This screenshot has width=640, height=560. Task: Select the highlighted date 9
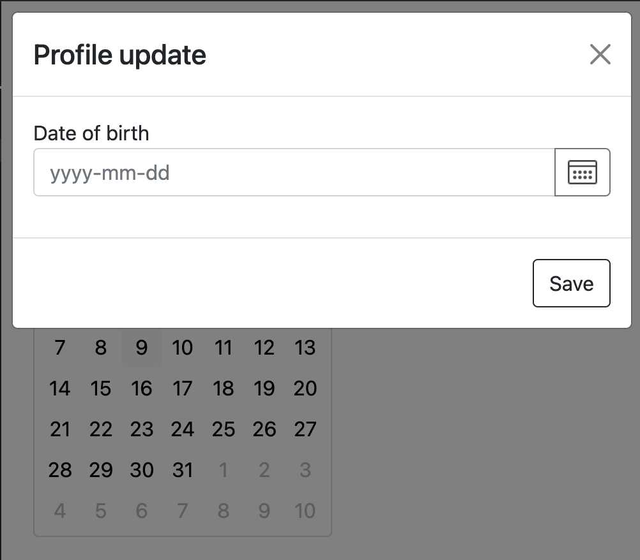coord(141,348)
